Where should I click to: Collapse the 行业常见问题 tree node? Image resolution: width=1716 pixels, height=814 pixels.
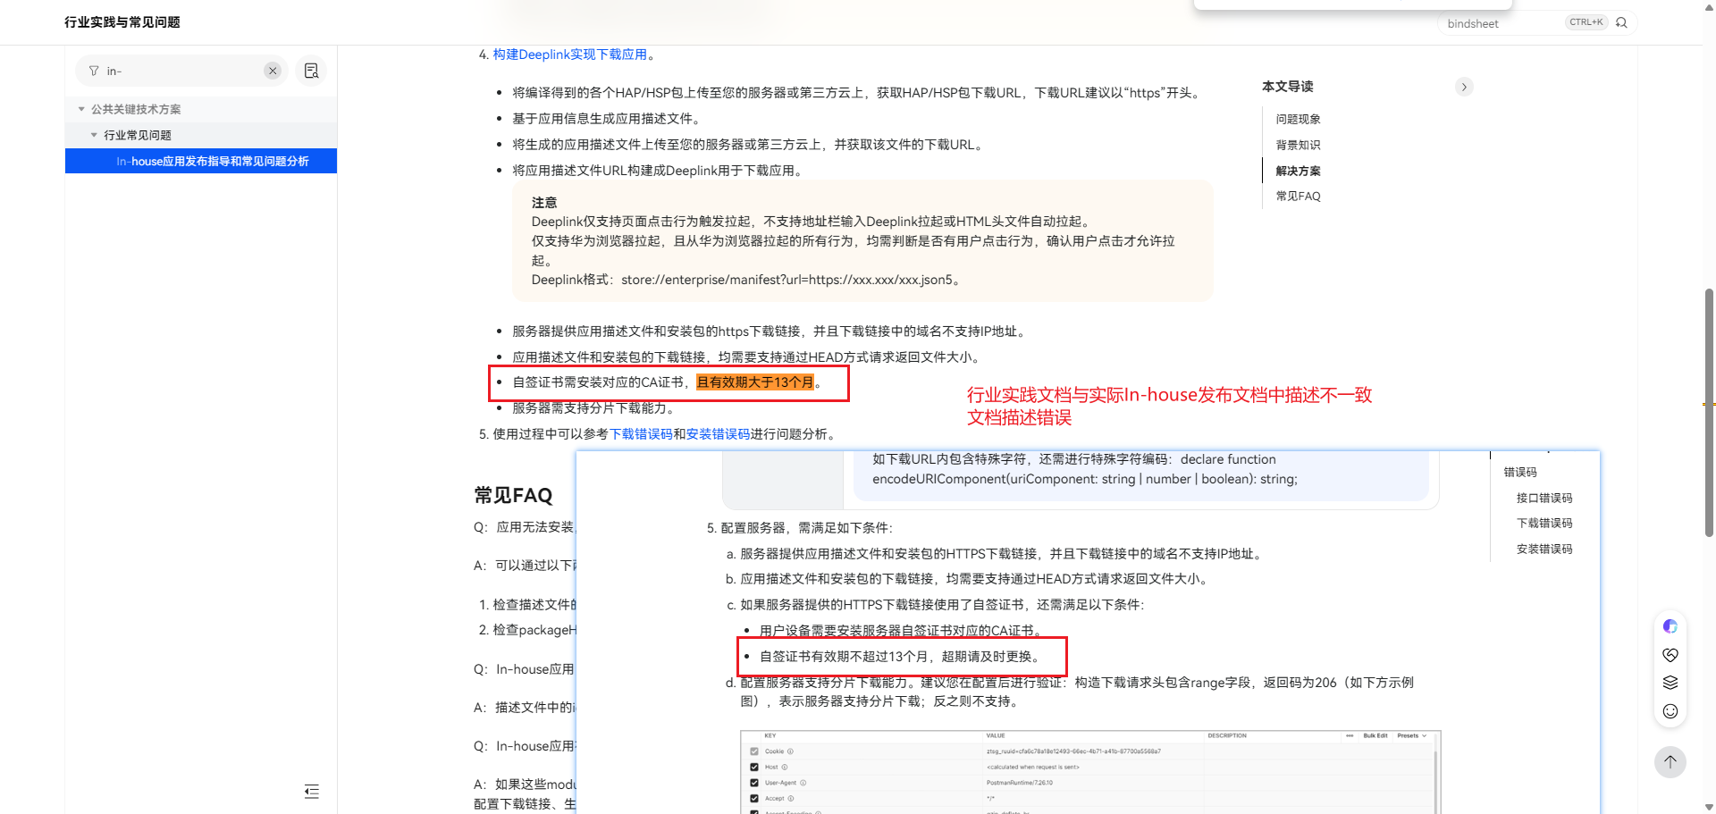94,135
